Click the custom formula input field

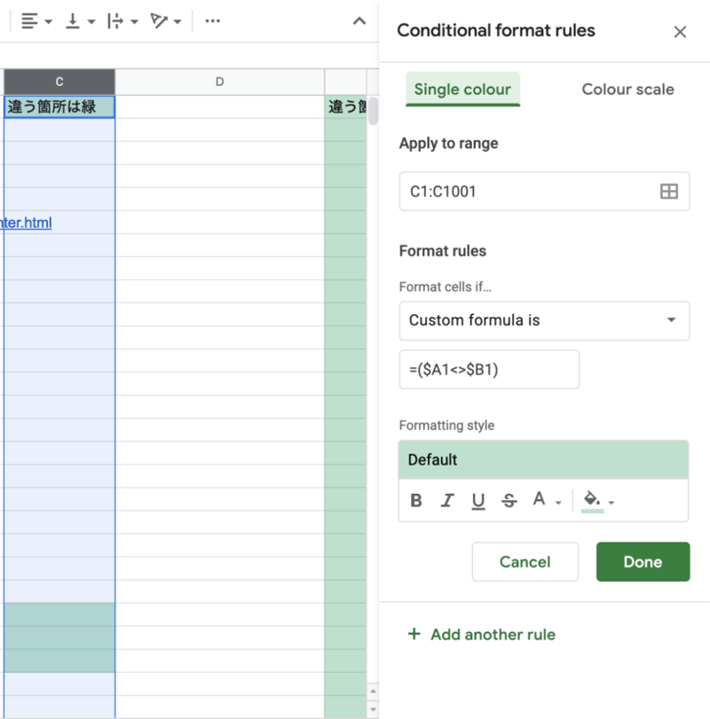(x=489, y=370)
